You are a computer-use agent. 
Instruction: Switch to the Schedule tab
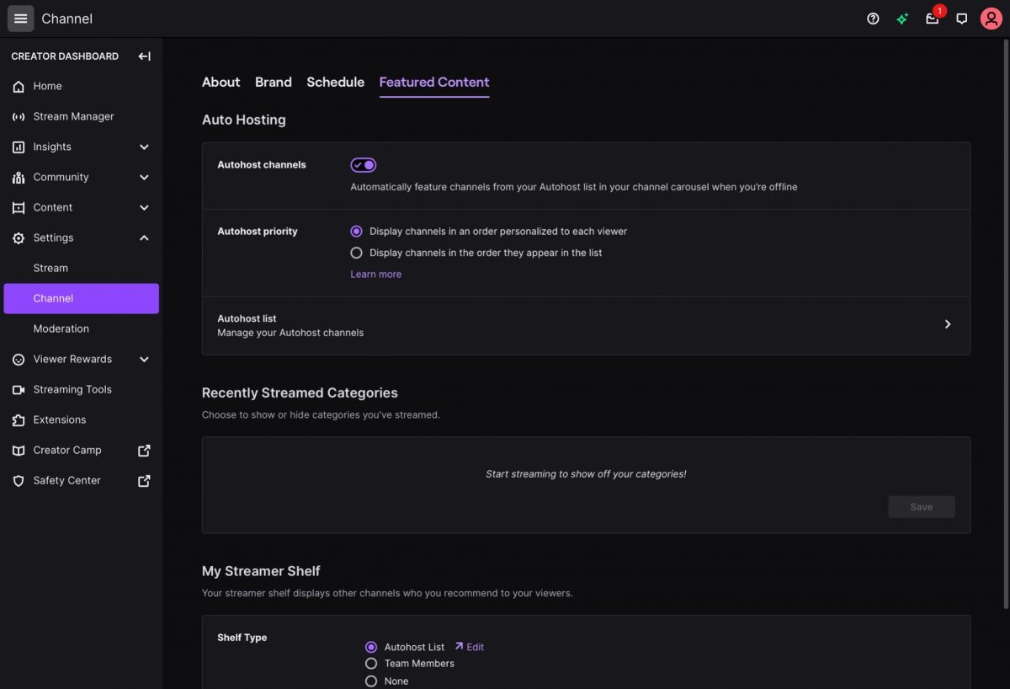335,82
